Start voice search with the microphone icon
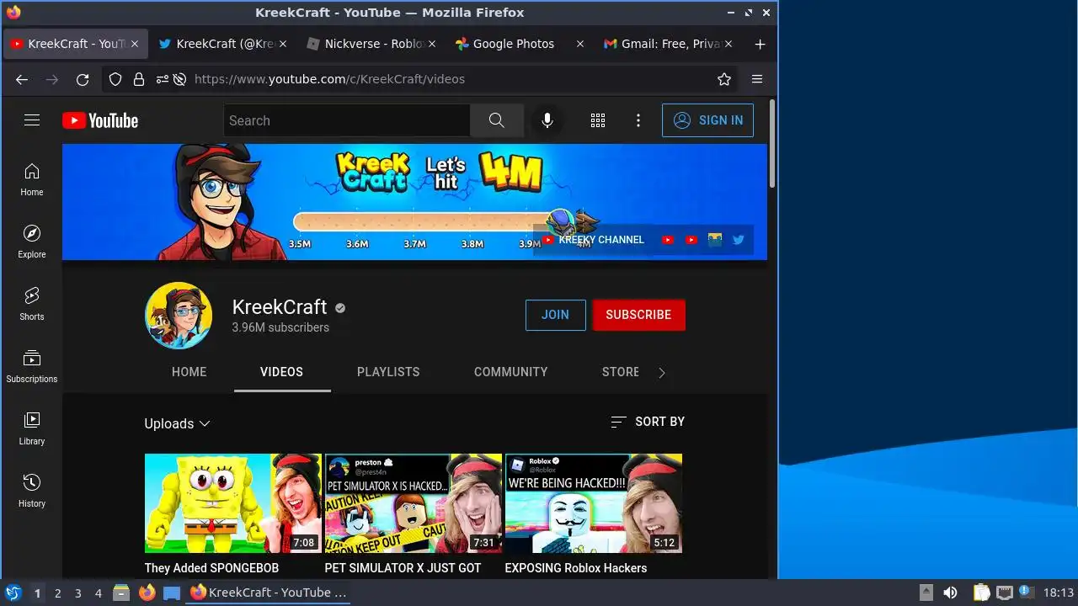This screenshot has width=1078, height=606. pos(547,120)
